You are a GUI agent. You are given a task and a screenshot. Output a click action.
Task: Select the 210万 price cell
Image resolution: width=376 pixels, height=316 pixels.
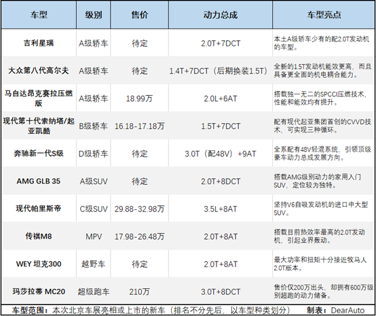click(139, 292)
